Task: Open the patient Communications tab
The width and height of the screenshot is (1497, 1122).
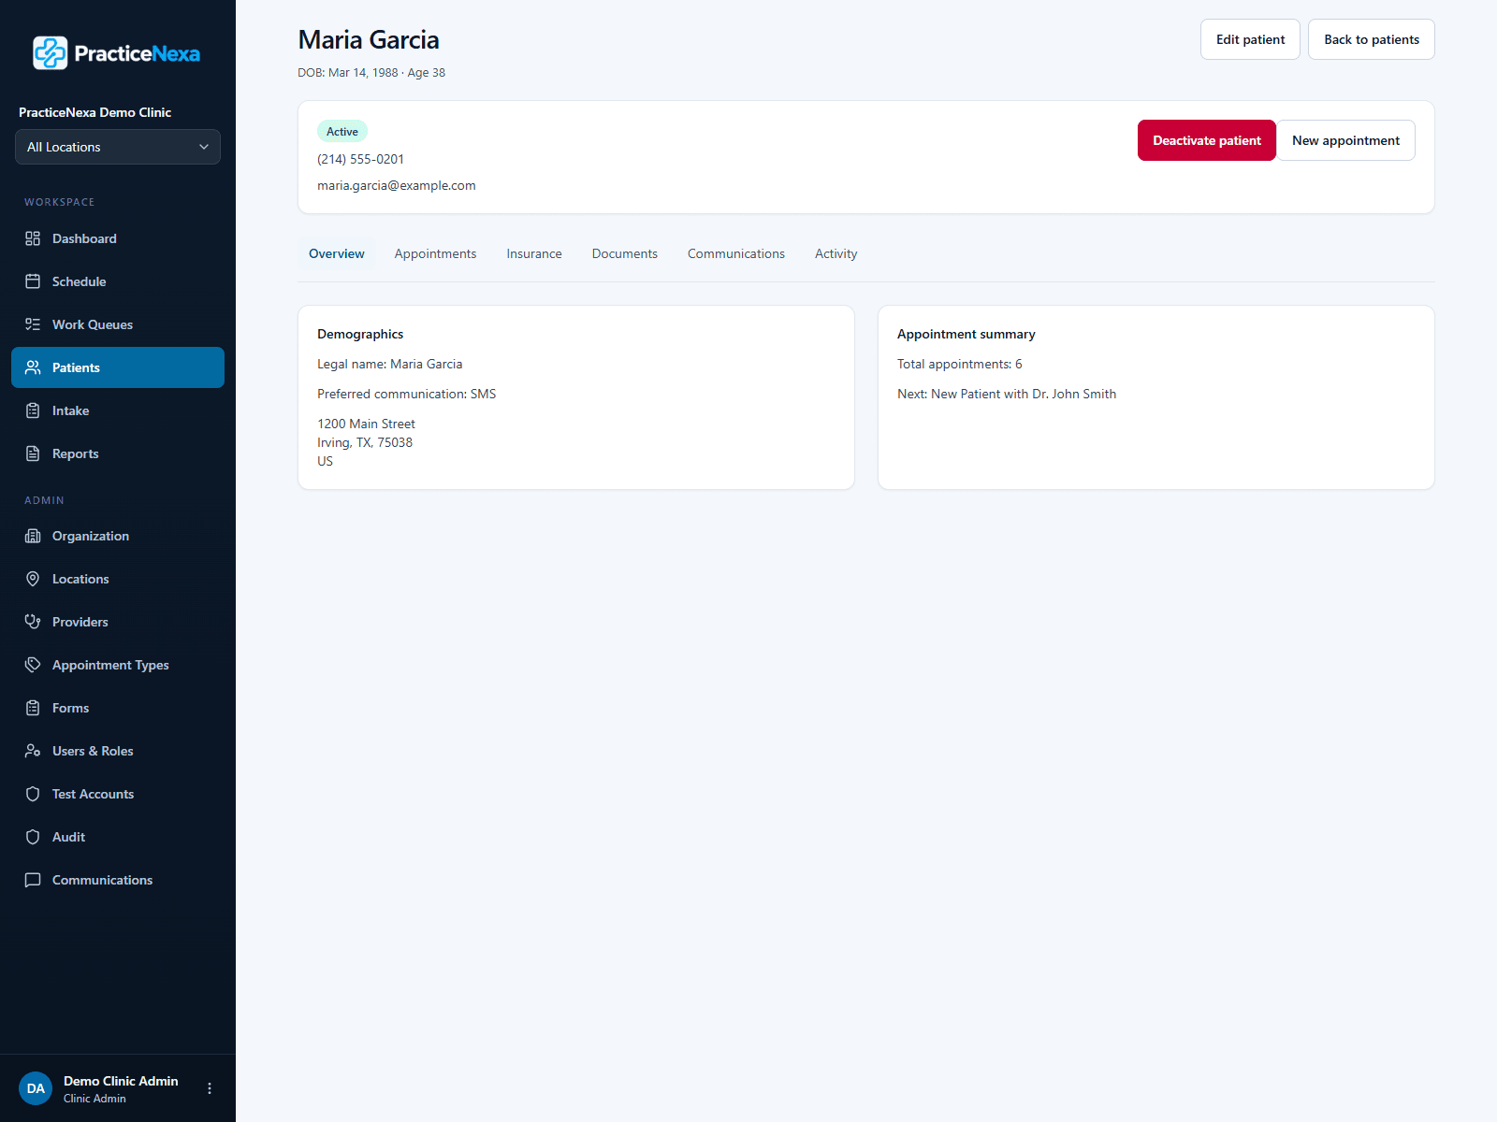Action: [x=736, y=253]
